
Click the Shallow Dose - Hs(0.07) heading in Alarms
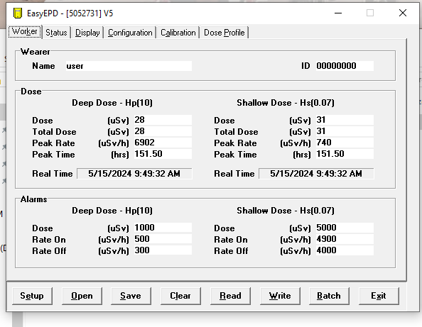click(286, 211)
